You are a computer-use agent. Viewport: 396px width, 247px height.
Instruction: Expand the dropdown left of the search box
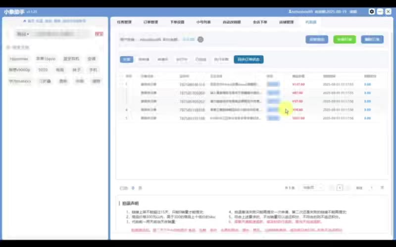(x=23, y=35)
